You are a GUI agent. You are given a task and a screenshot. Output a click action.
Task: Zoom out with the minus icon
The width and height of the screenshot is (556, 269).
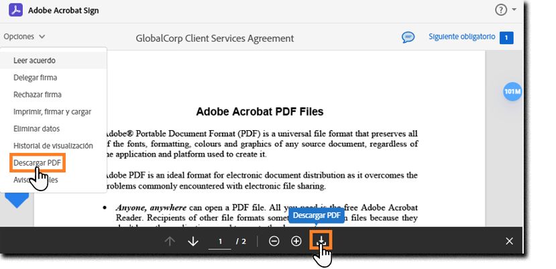pos(274,241)
